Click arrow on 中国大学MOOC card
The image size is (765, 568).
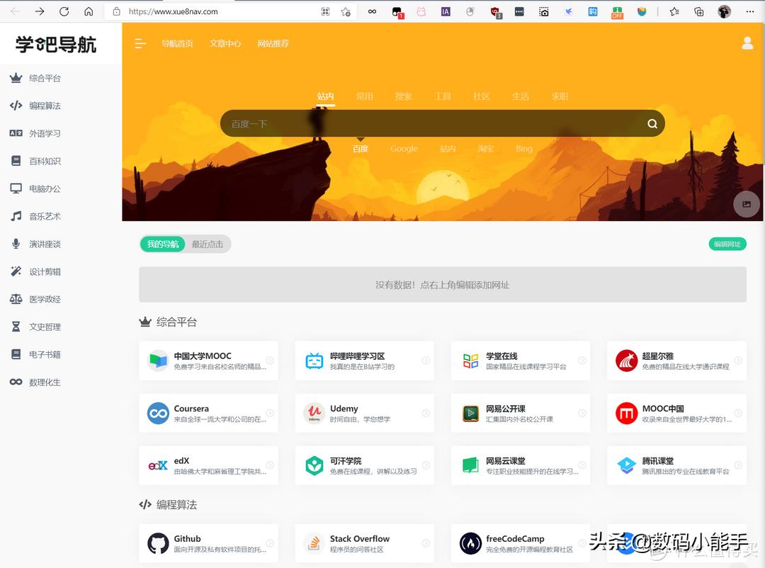coord(270,360)
